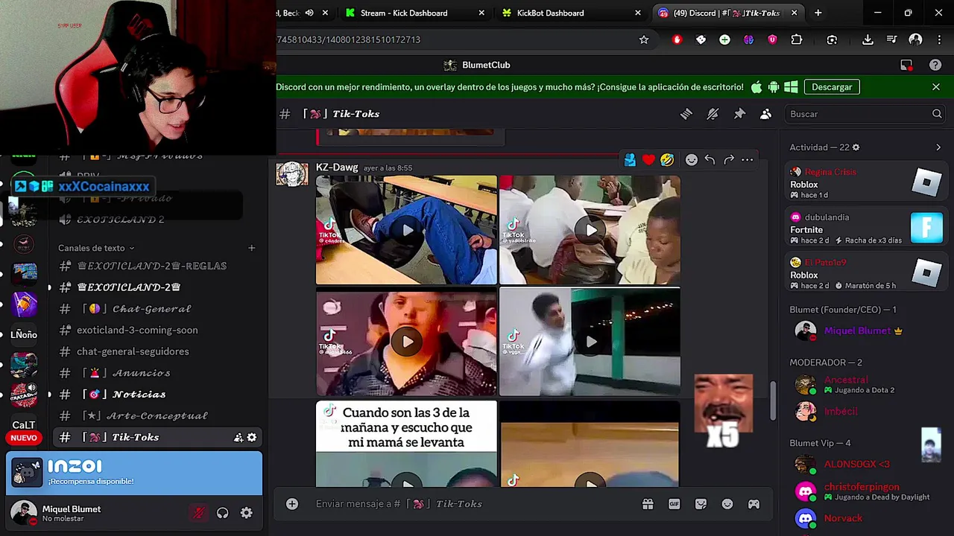Toggle microphone mute in the user panel

tap(198, 513)
